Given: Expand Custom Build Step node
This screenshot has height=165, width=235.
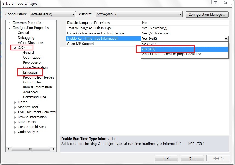Looking at the screenshot, I should [15, 127].
